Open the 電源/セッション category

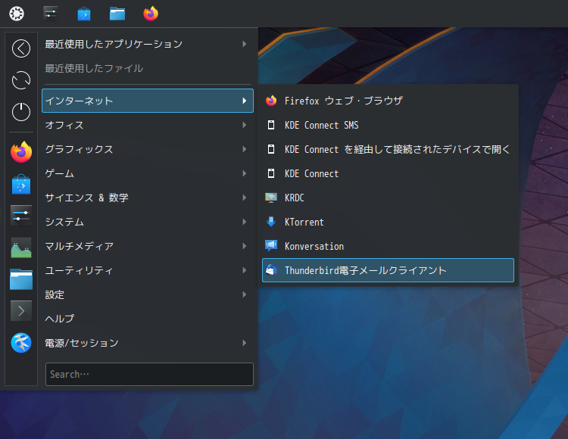(148, 343)
